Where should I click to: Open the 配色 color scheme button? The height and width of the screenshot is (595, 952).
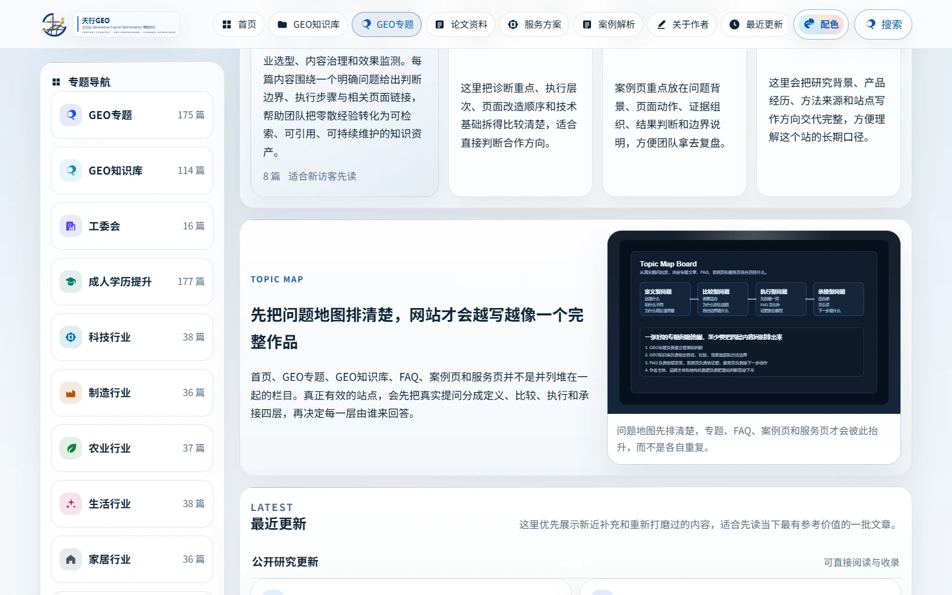821,24
